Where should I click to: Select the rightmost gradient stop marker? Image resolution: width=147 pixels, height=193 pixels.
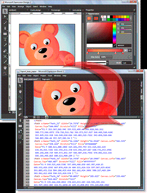click(123, 53)
